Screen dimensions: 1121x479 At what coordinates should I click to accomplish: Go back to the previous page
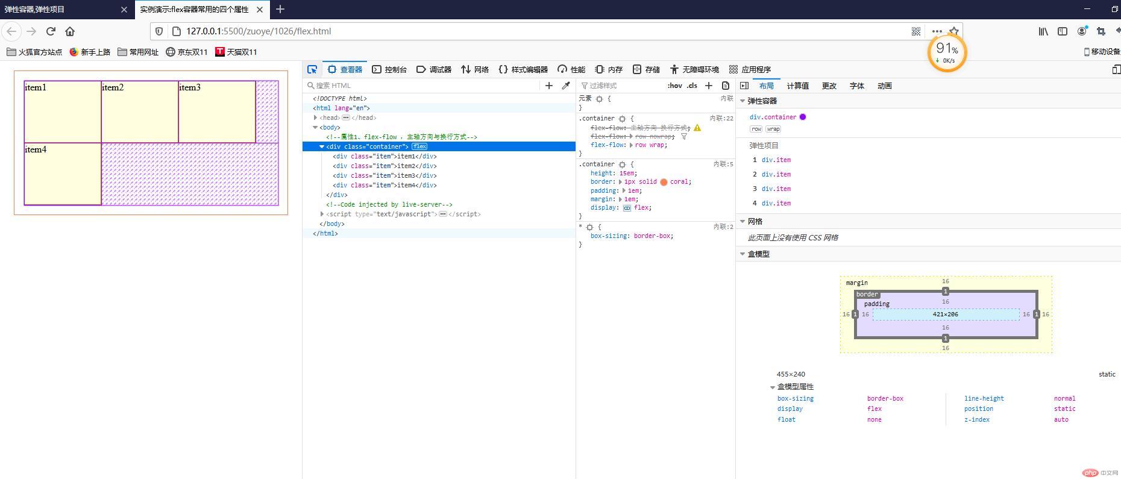[x=11, y=31]
